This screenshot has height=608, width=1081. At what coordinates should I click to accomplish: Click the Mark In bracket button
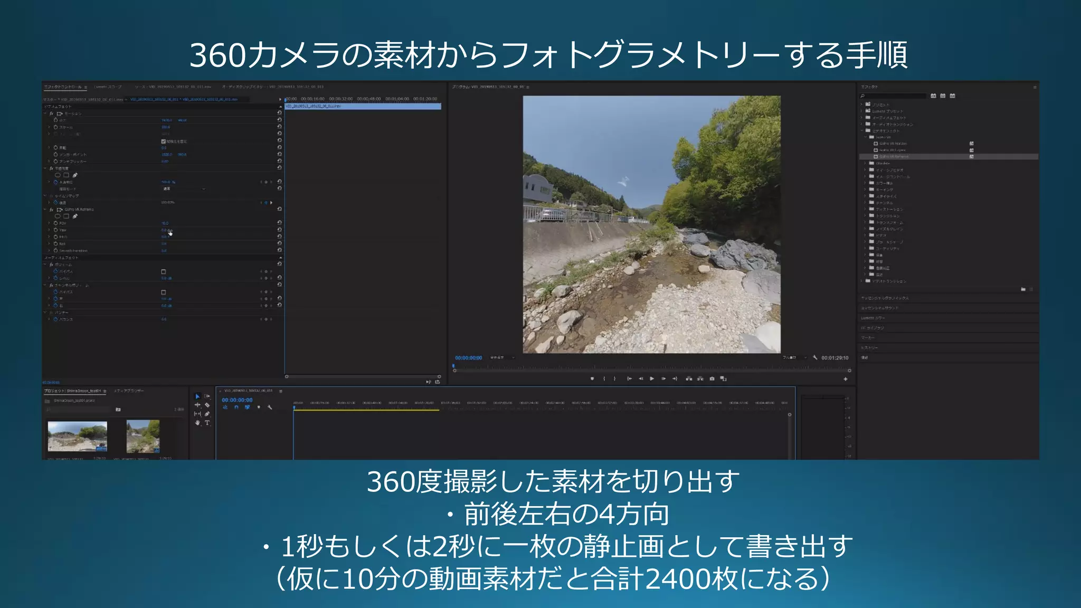604,378
